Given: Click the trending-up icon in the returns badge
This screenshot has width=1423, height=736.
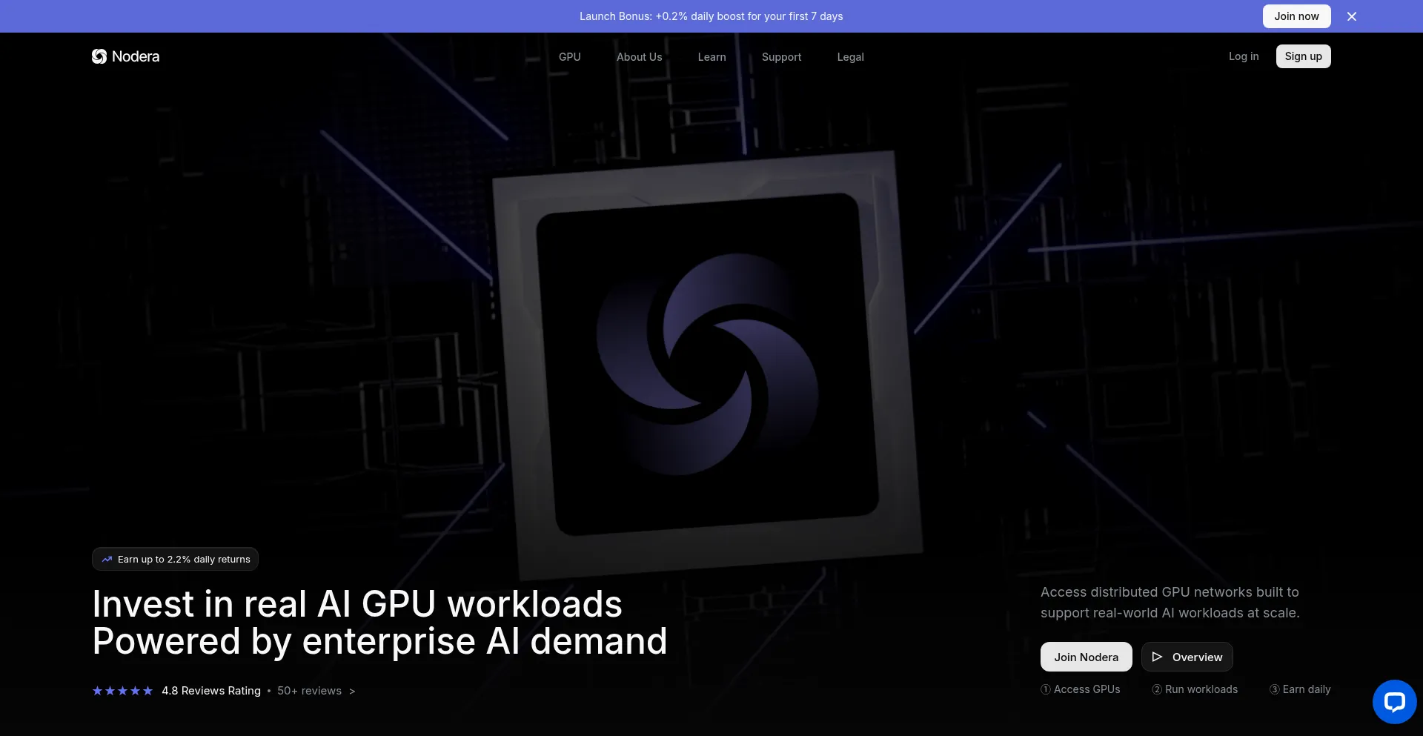Looking at the screenshot, I should pos(107,560).
